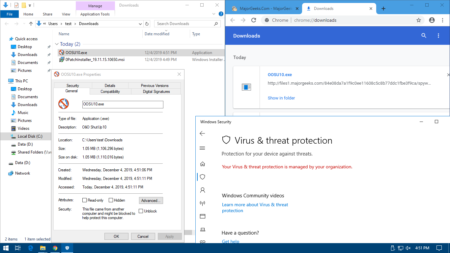Go back in Windows Security
This screenshot has height=253, width=450.
coord(202,133)
